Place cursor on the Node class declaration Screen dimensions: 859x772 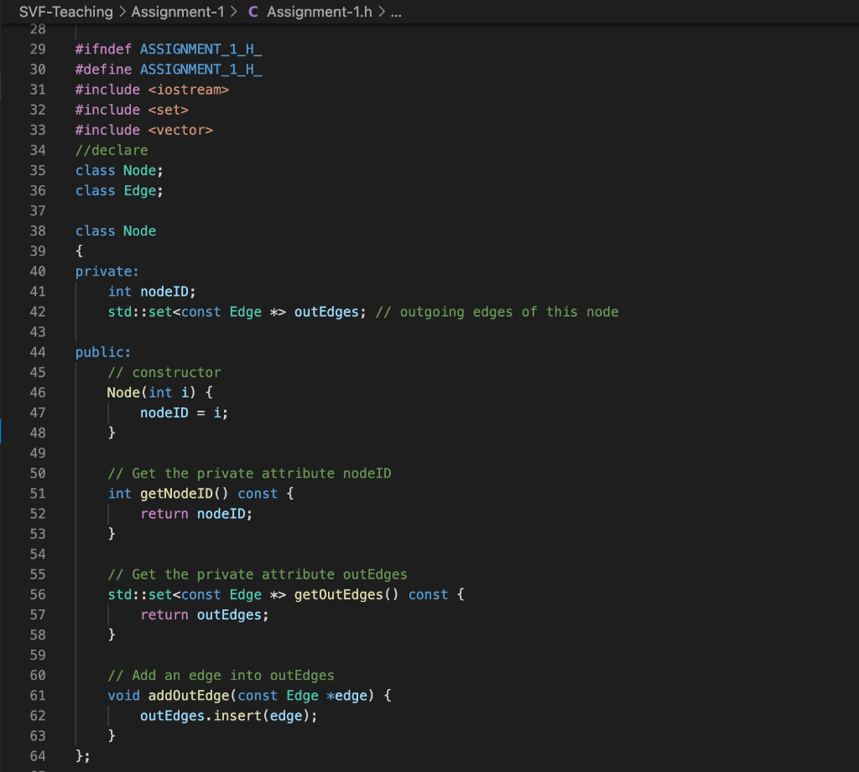139,231
